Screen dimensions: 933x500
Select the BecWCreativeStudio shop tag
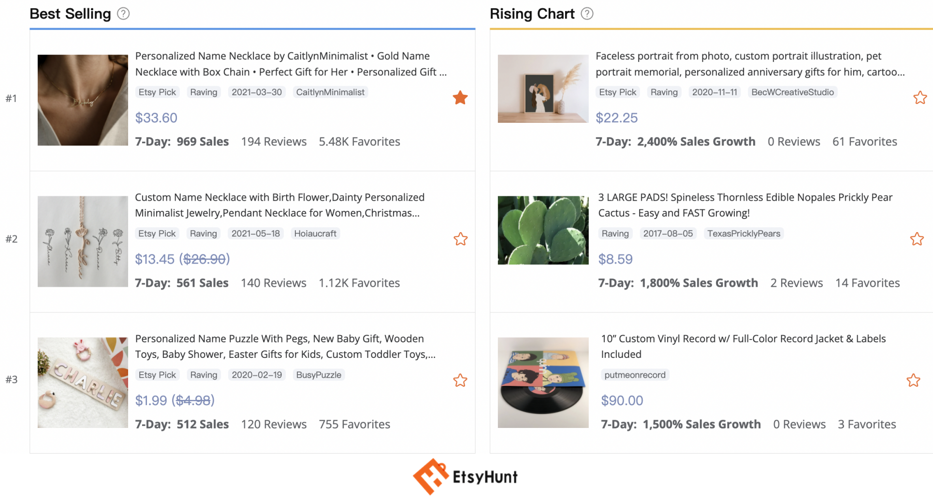792,92
